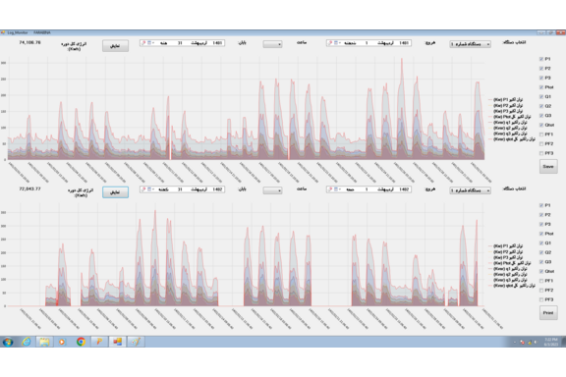Screen dimensions: 566x377
Task: Toggle Q1 checkbox for the top chart
Action: coord(541,96)
